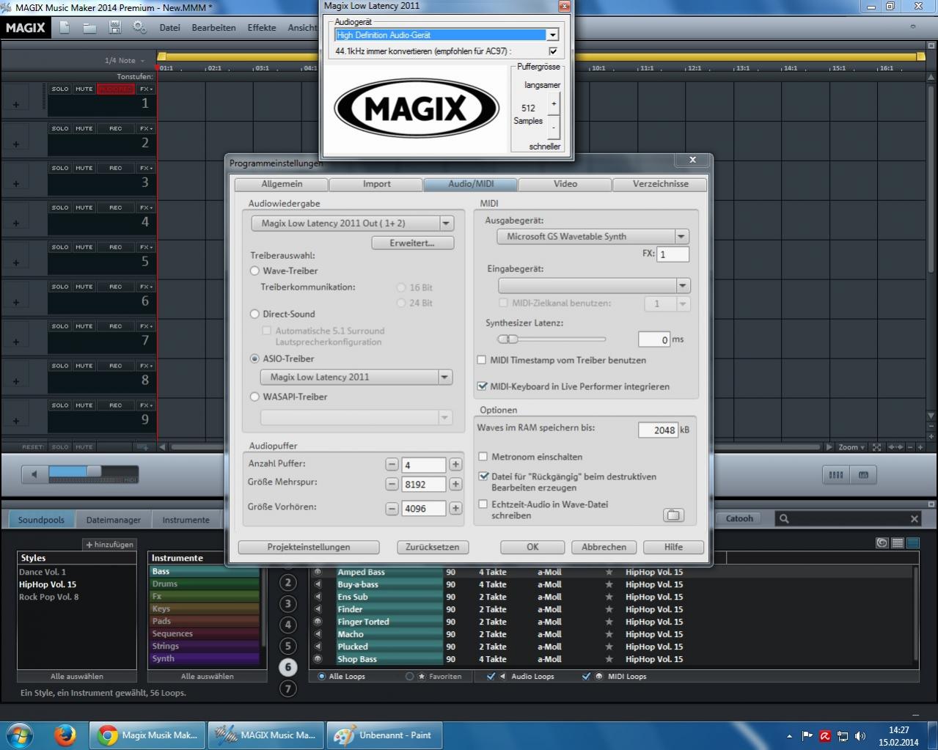This screenshot has width=938, height=750.
Task: Select the Direct-Sound driver option
Action: 255,314
